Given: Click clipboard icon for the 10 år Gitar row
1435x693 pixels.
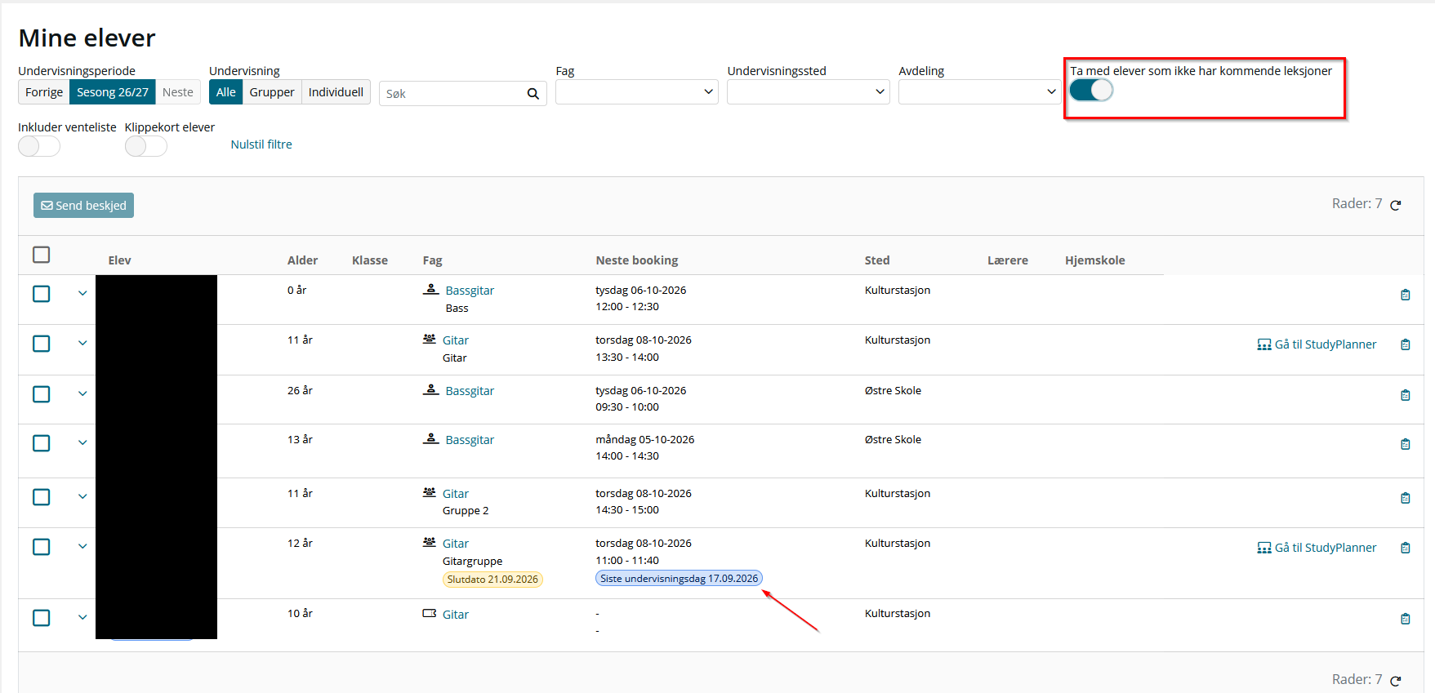Looking at the screenshot, I should [x=1406, y=619].
